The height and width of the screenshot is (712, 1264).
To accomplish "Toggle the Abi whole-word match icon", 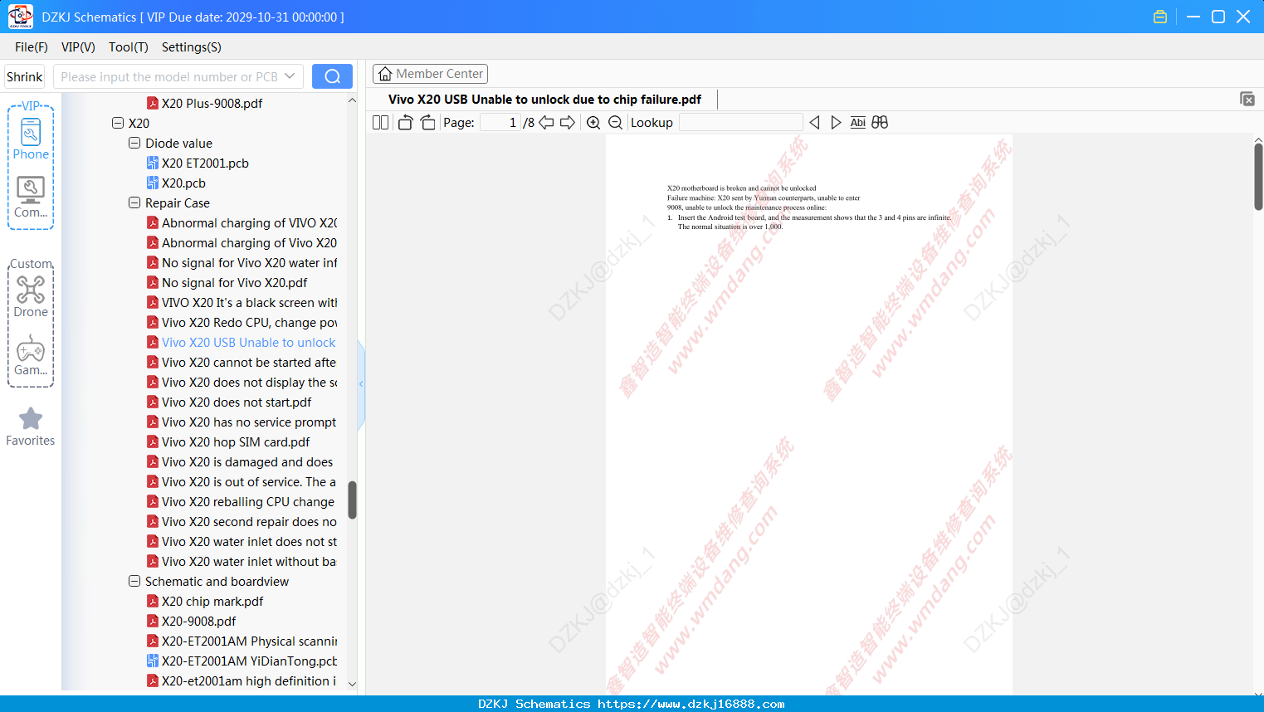I will [858, 123].
